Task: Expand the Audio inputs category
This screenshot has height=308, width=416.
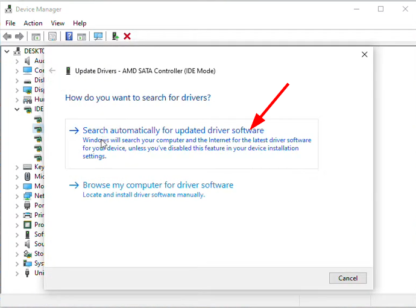Action: click(x=17, y=61)
